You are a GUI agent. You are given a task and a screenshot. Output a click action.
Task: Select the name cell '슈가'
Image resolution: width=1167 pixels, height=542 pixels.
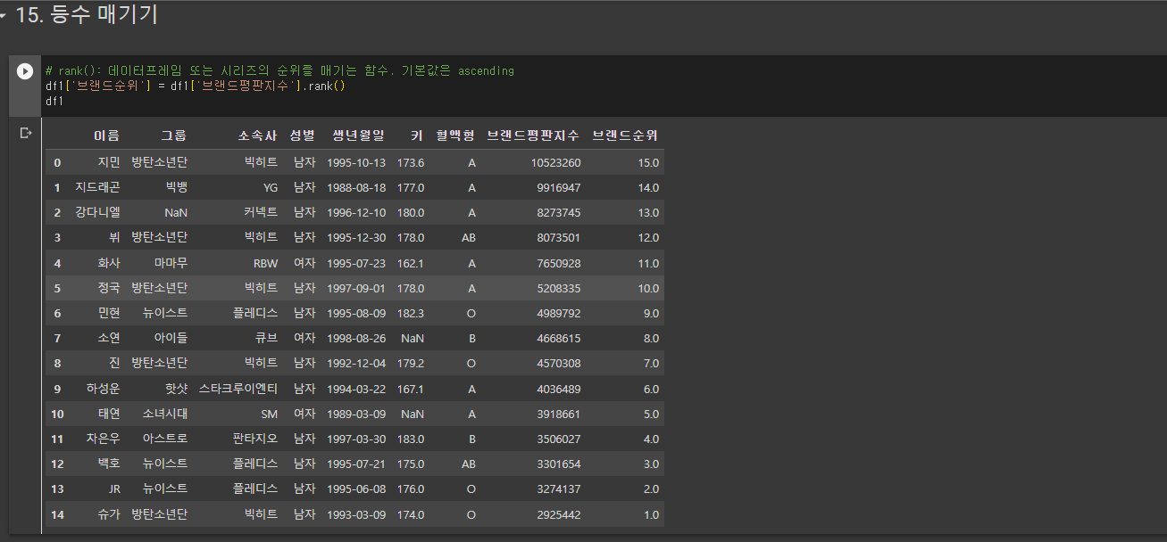click(108, 514)
